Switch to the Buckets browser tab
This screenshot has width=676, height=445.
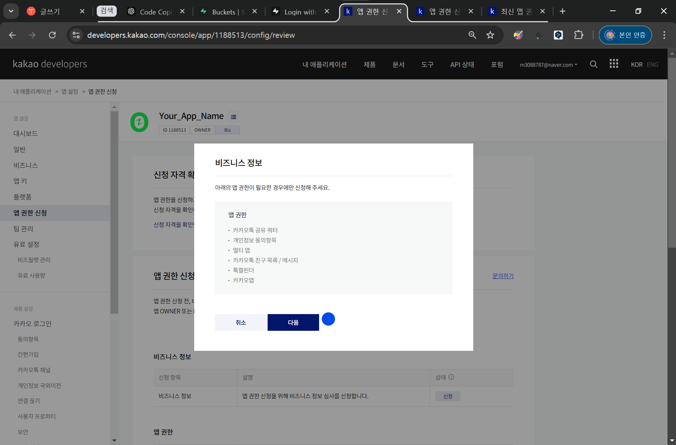pos(228,12)
